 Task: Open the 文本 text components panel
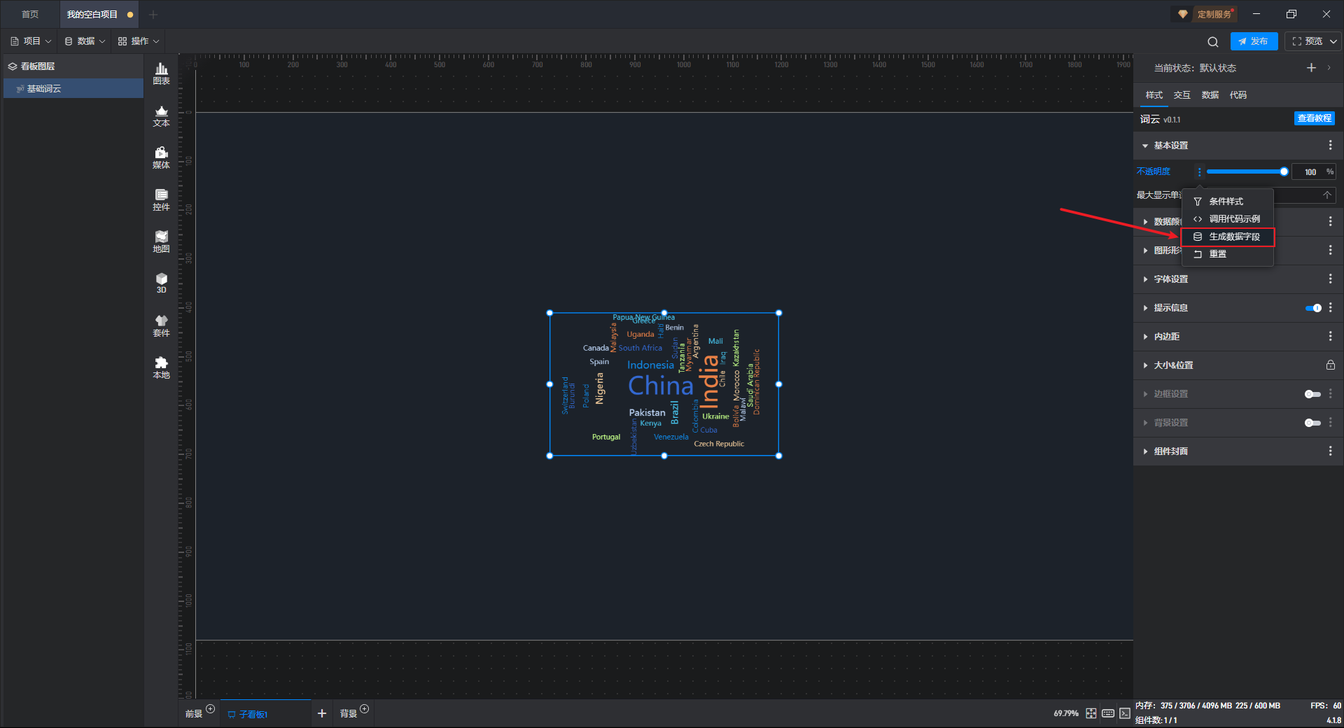tap(161, 115)
